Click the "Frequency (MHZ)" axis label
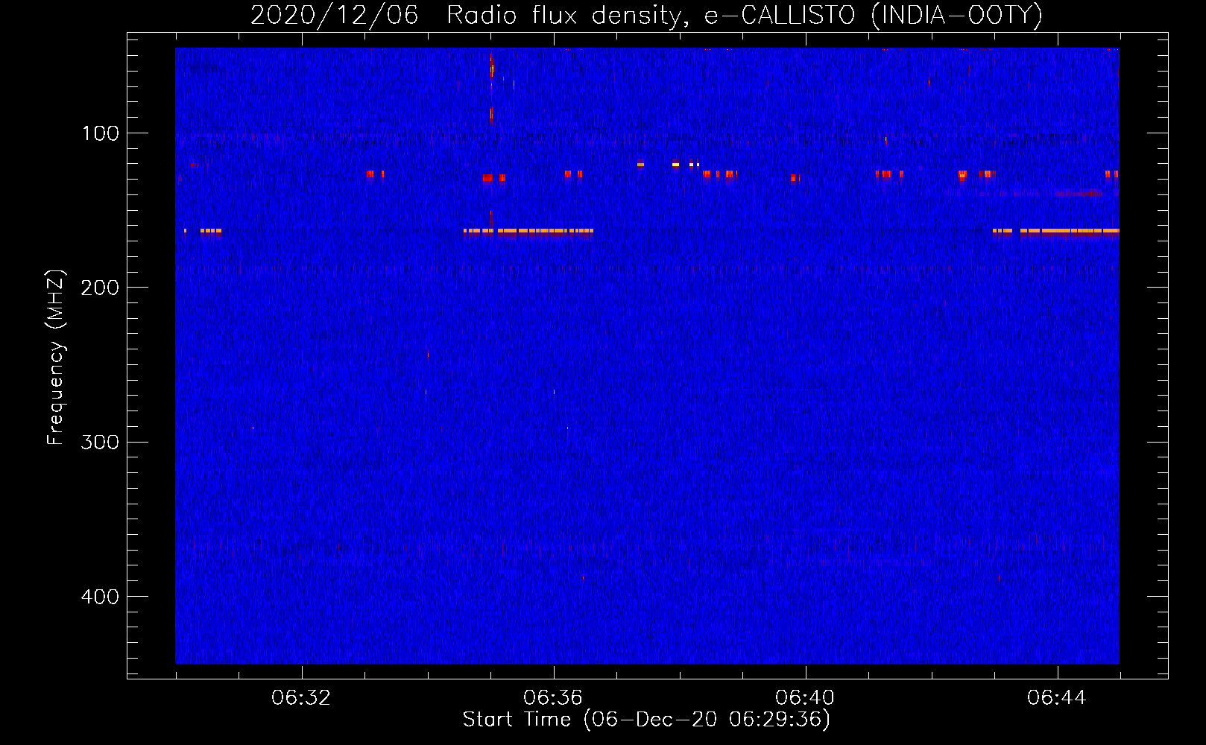1206x745 pixels. [x=56, y=358]
